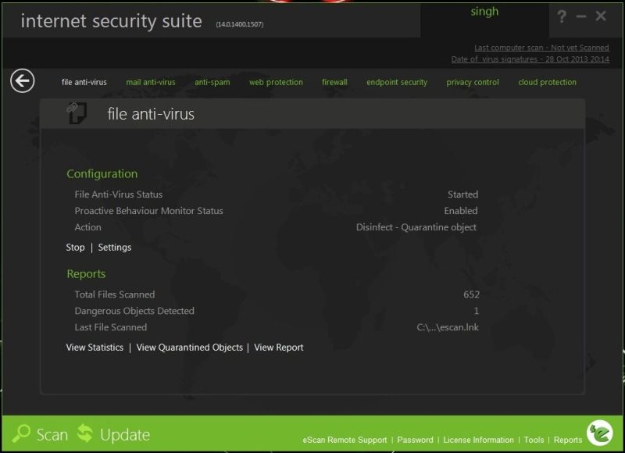625x453 pixels.
Task: Click the Password link in footer
Action: [x=416, y=440]
